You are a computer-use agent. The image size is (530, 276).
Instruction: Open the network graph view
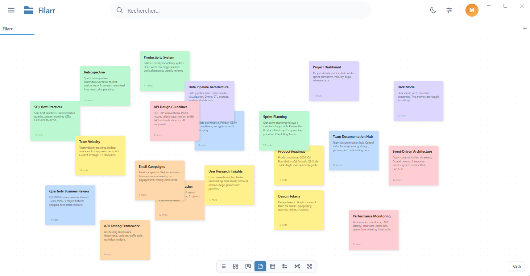click(x=297, y=266)
